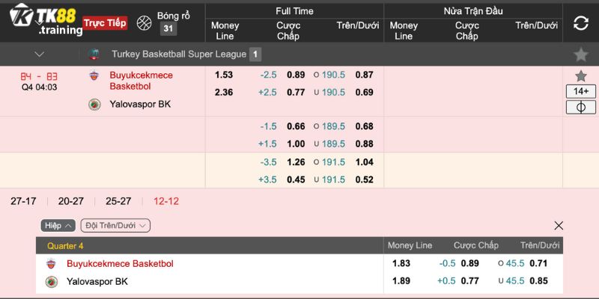Toggle favorite star for Buyukcekmece match
Viewport: 599px width, 299px height.
(x=581, y=76)
